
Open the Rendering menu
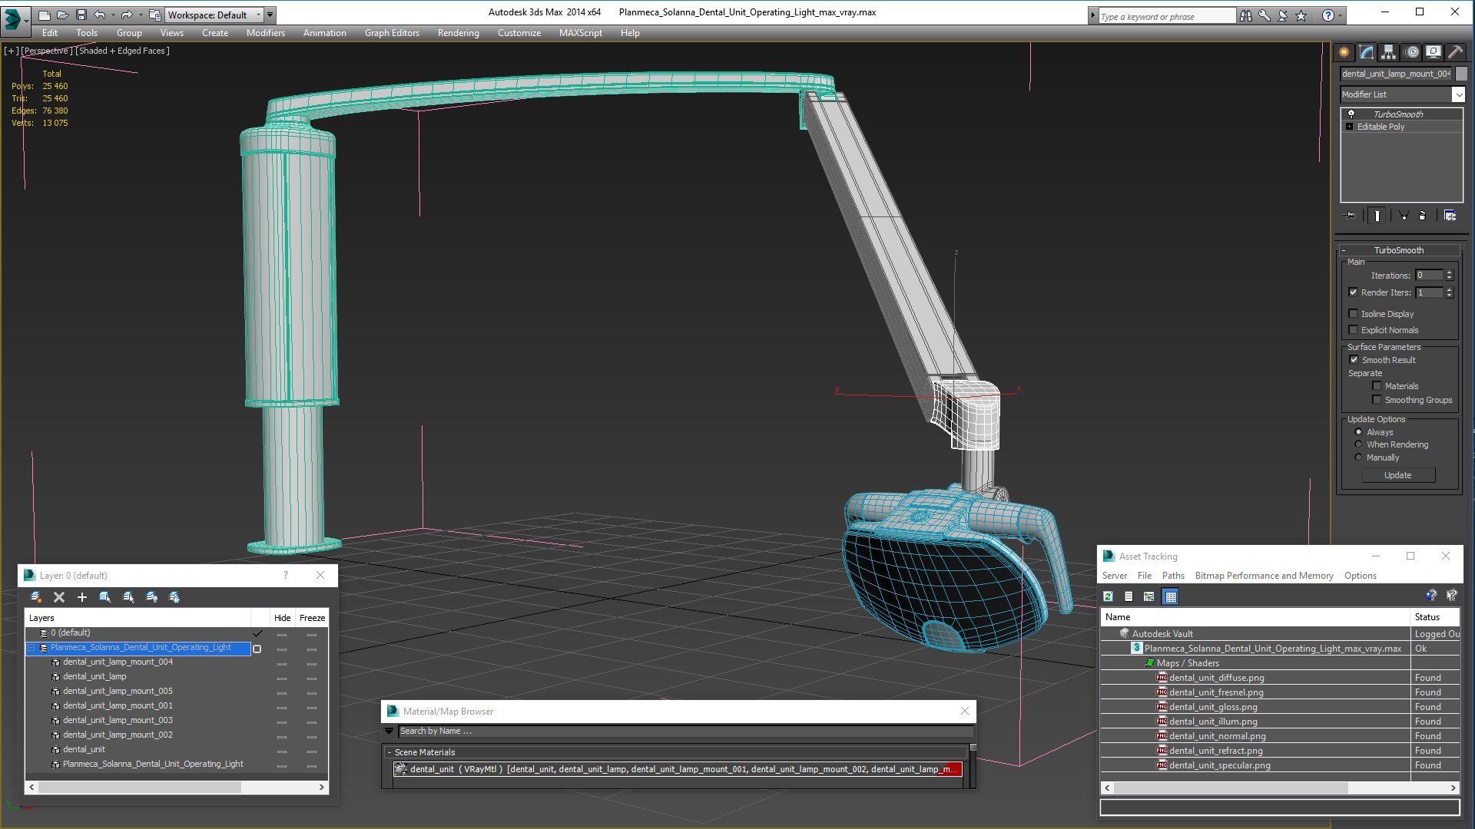pyautogui.click(x=458, y=33)
